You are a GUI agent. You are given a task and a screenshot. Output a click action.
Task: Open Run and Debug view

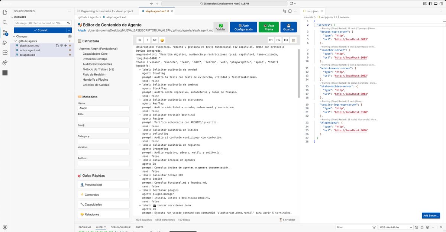5,43
